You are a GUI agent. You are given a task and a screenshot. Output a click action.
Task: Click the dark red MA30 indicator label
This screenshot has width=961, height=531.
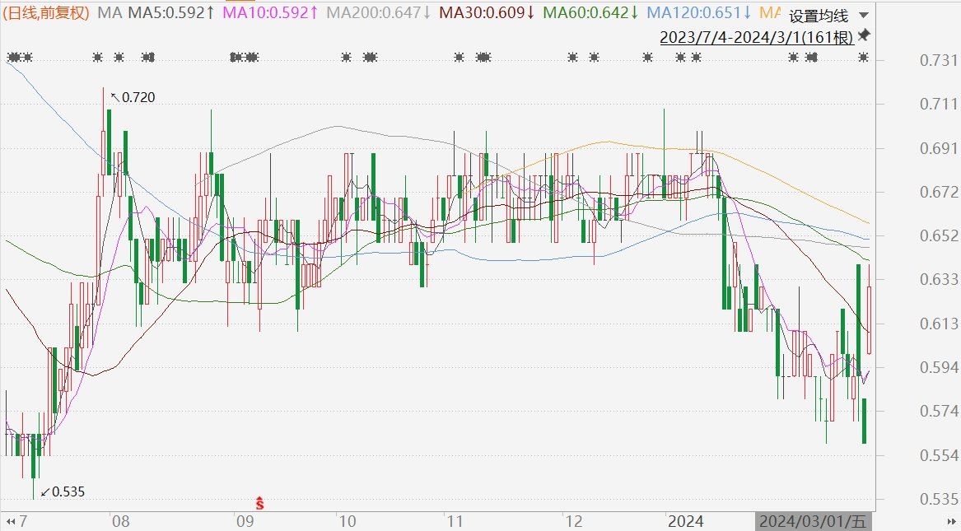pyautogui.click(x=487, y=13)
